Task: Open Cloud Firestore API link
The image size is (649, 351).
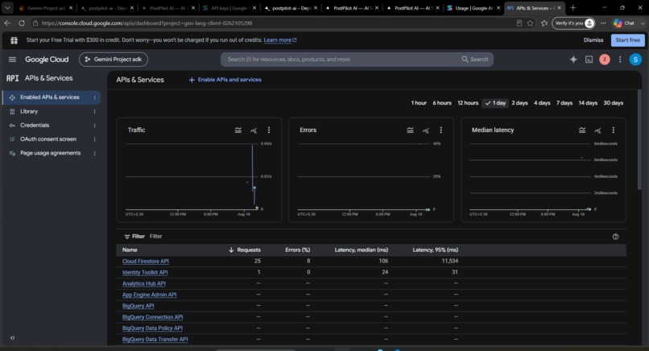Action: pos(146,261)
